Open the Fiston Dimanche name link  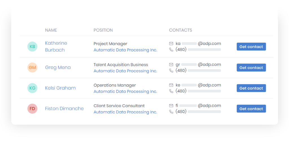coord(64,109)
